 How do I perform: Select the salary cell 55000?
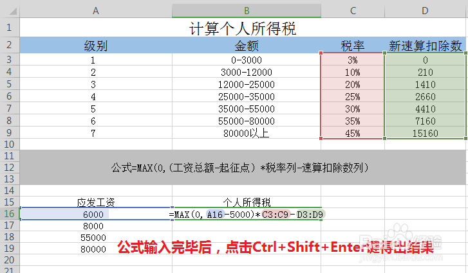96,237
